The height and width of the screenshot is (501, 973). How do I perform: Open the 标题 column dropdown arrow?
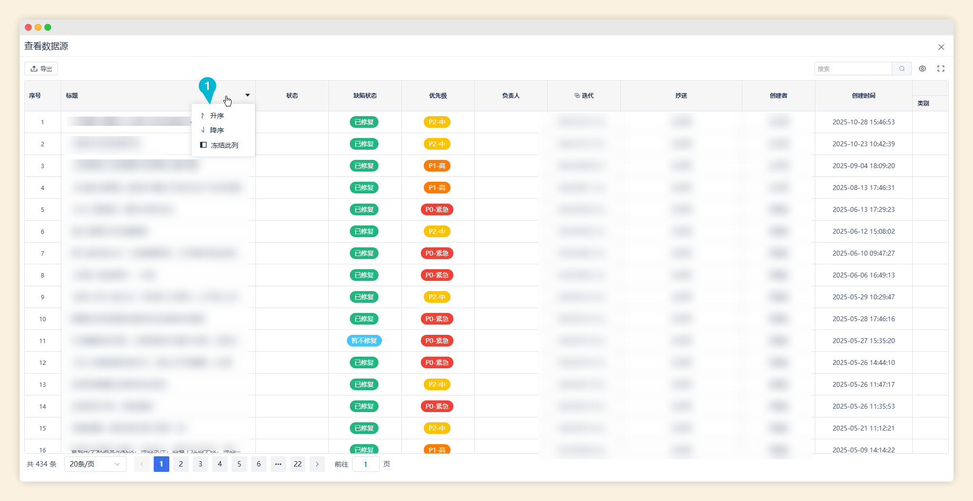[248, 95]
